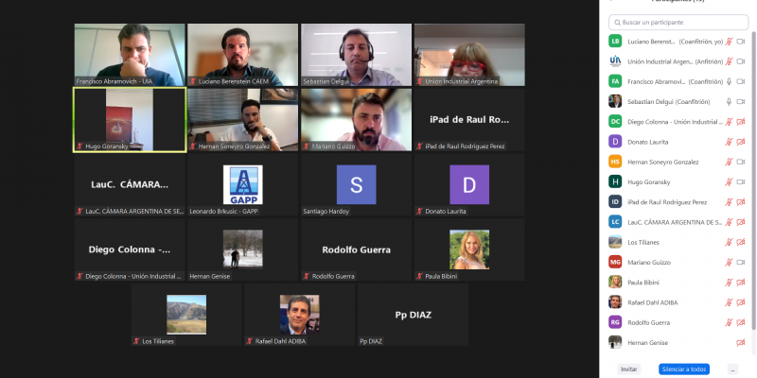Image resolution: width=757 pixels, height=378 pixels.
Task: Click "Los Tilianes" name in participants list
Action: tap(643, 243)
